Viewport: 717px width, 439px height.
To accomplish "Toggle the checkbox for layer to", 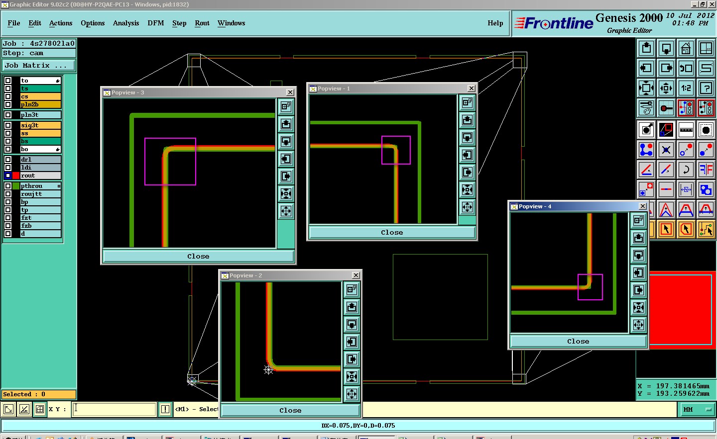I will tap(8, 81).
